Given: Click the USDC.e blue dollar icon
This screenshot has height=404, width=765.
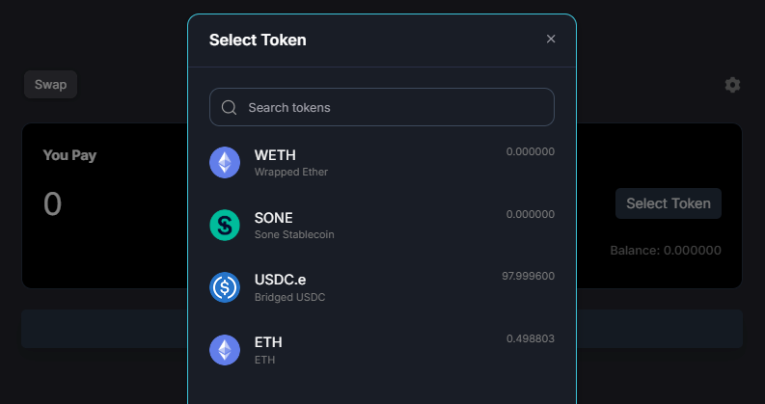Looking at the screenshot, I should 225,287.
